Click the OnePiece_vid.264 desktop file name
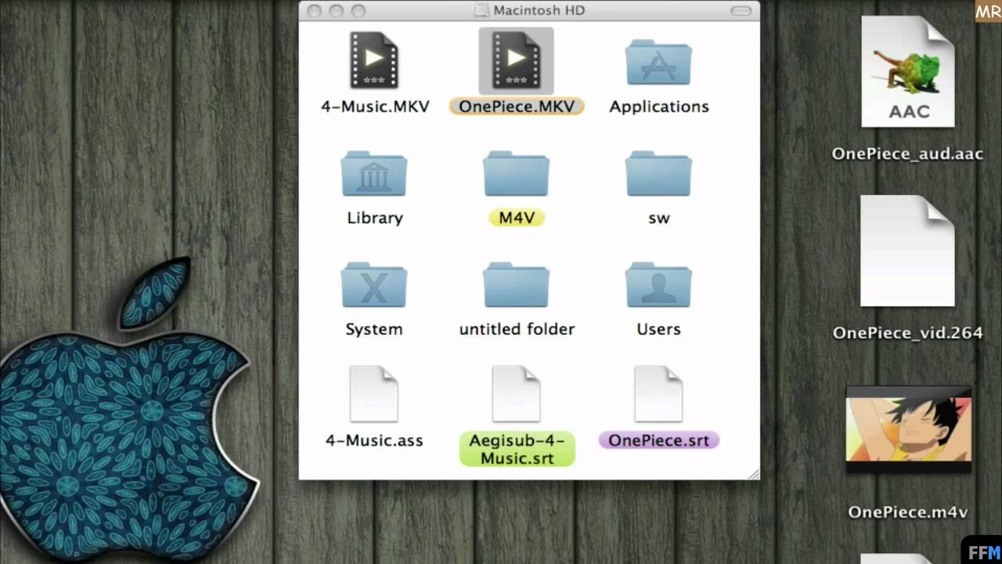The height and width of the screenshot is (564, 1002). point(907,333)
